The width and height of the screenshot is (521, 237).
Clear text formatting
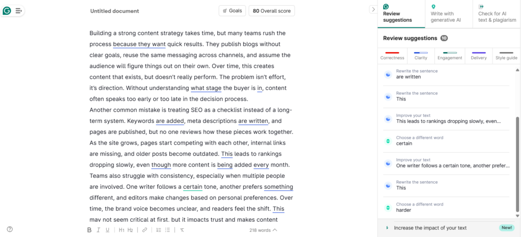(182, 230)
